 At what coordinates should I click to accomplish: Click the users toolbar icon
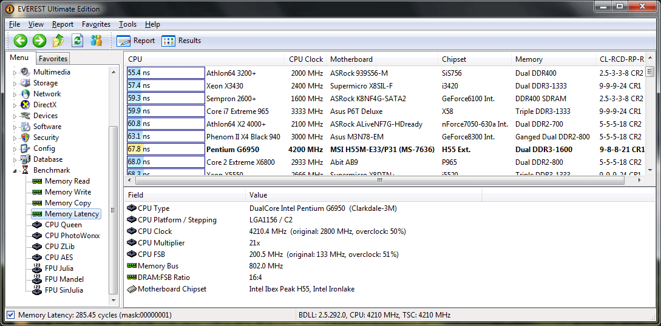(x=96, y=41)
